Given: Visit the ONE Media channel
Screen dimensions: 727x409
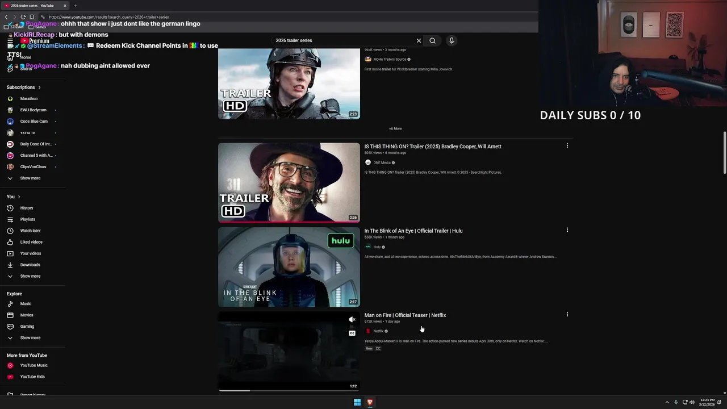Looking at the screenshot, I should 382,163.
